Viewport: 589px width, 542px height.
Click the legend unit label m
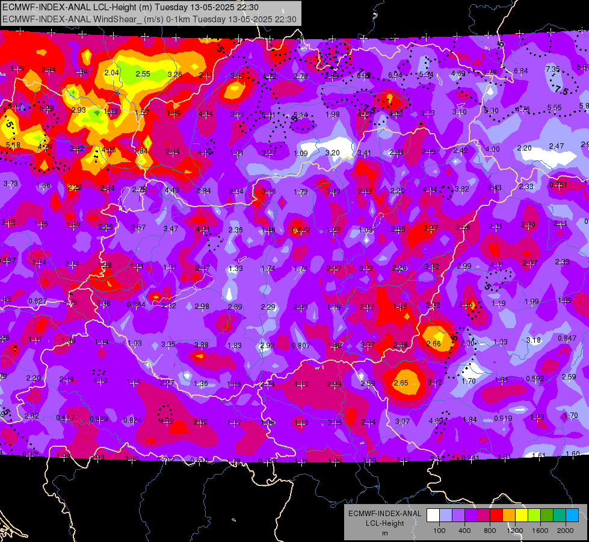click(x=385, y=534)
